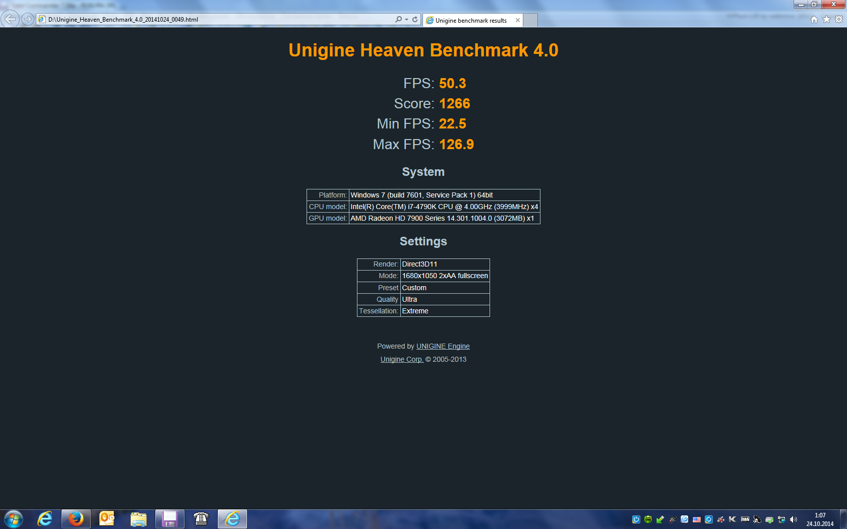Go back to the previous page
The image size is (847, 529).
[10, 19]
